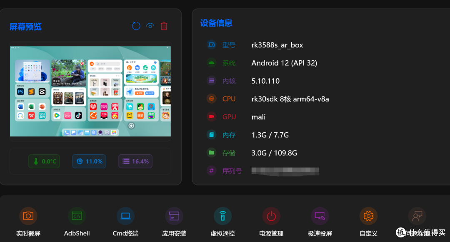Open 应用安装 app installer
The width and height of the screenshot is (450, 242).
[174, 216]
